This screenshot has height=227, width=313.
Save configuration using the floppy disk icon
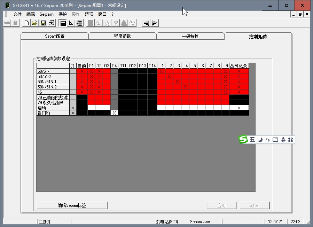pyautogui.click(x=43, y=23)
